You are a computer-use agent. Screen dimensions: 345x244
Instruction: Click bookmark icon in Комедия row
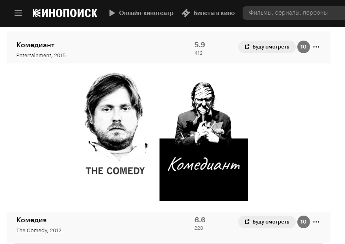(247, 222)
